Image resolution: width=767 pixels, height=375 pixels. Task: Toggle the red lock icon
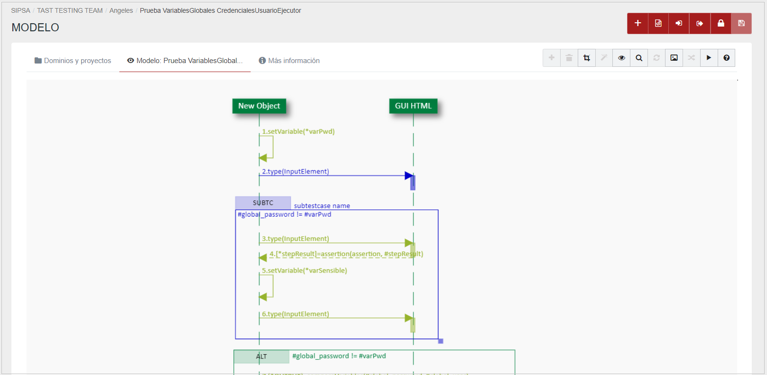(721, 23)
